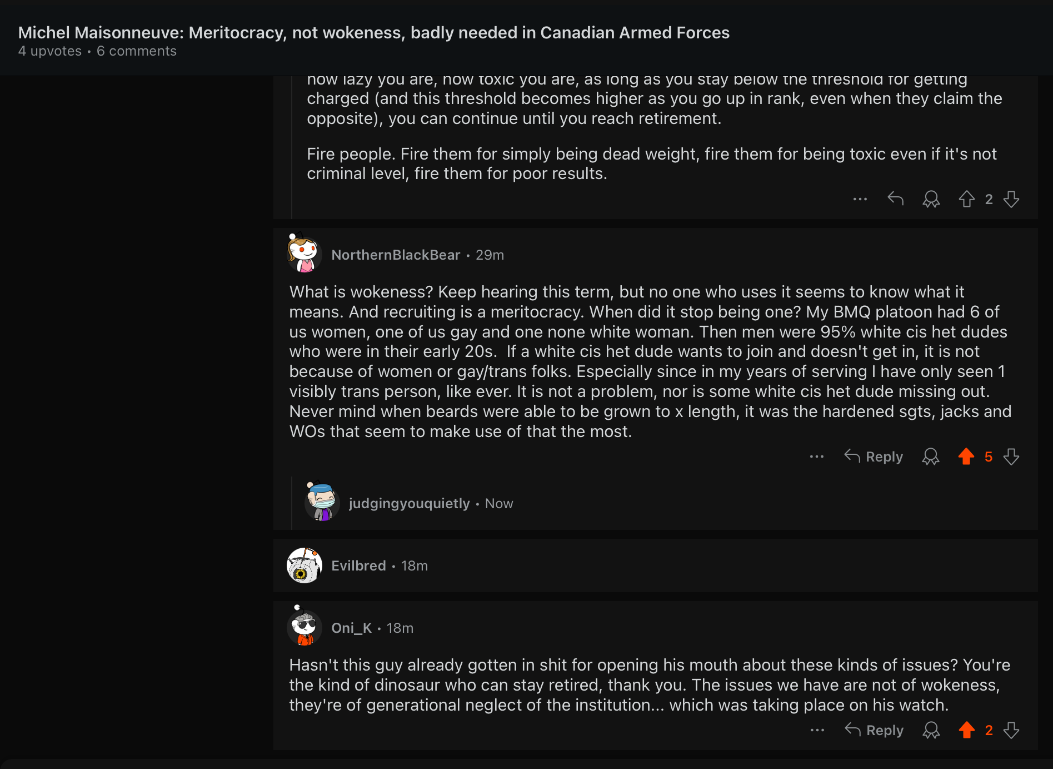The image size is (1053, 769).
Task: Give award to NorthernBlackBear's comment
Action: click(x=931, y=457)
